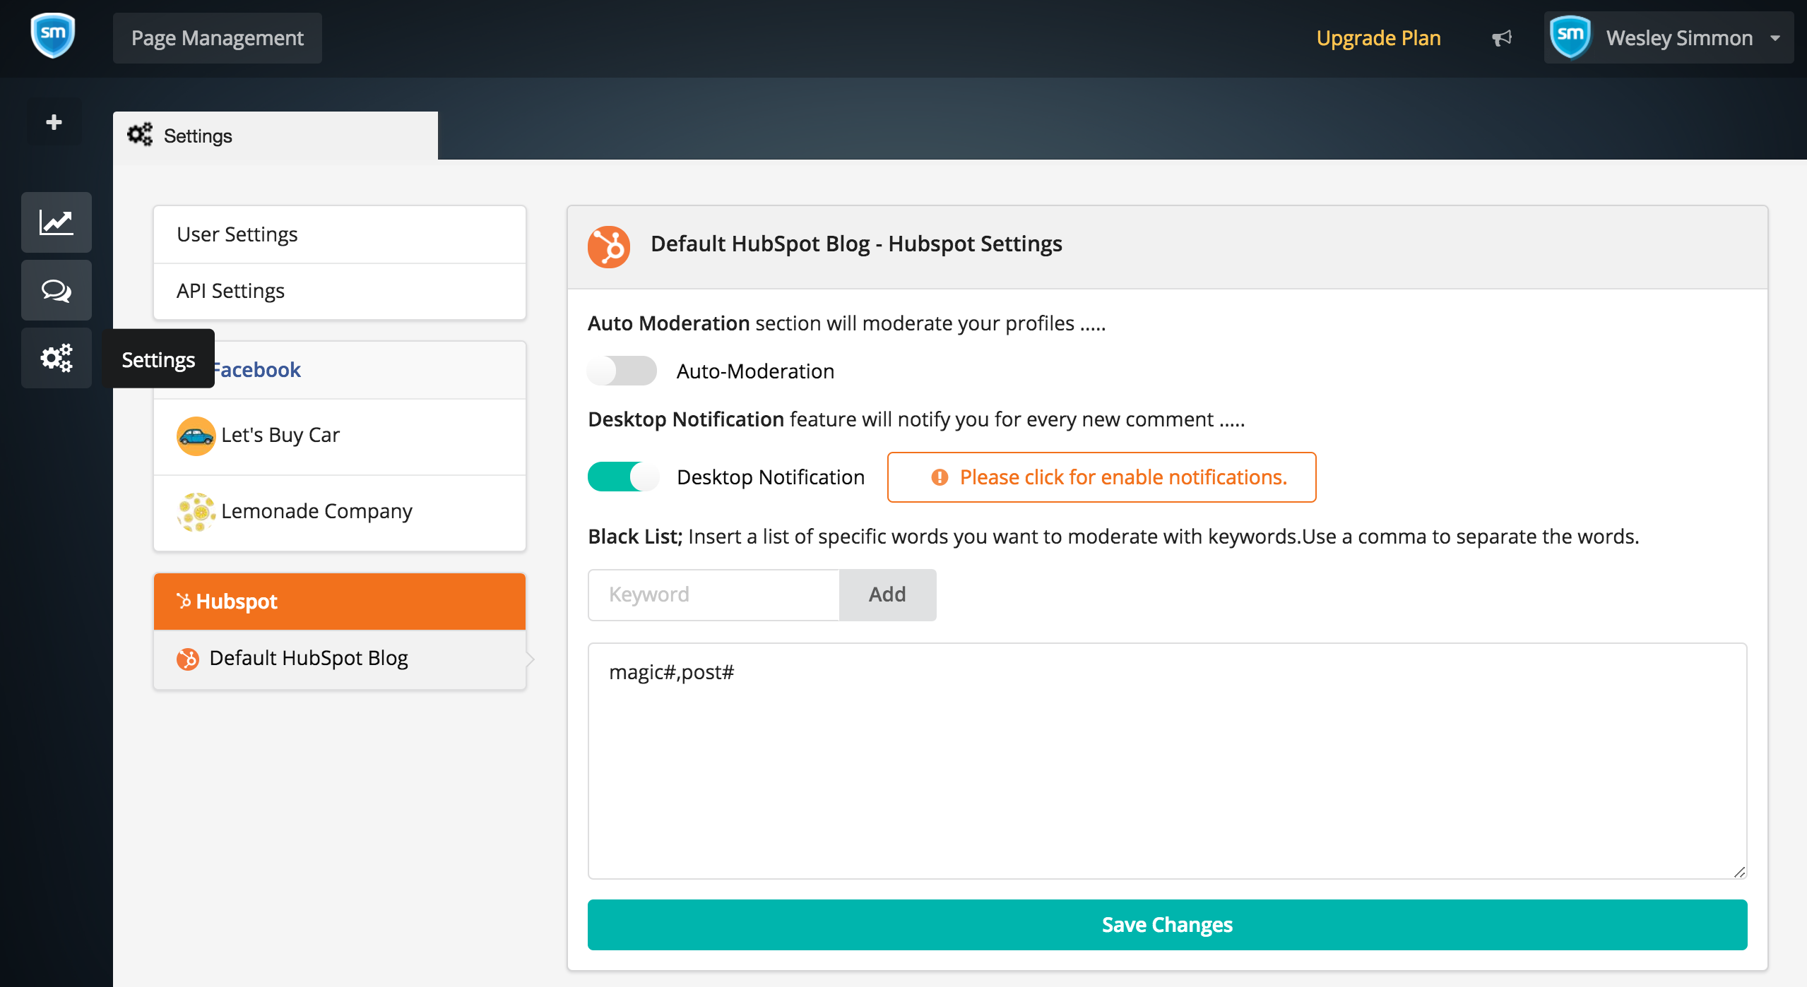The width and height of the screenshot is (1807, 987).
Task: Select Default HubSpot Blog item
Action: 340,659
